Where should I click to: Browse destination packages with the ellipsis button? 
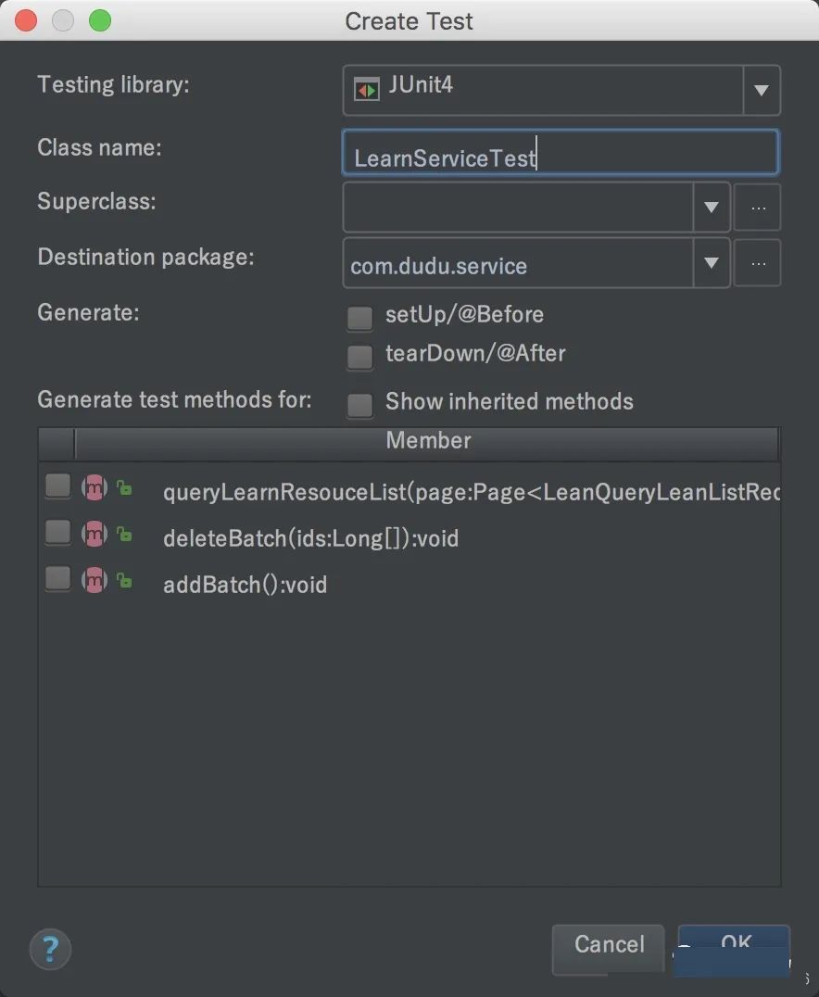[x=758, y=263]
